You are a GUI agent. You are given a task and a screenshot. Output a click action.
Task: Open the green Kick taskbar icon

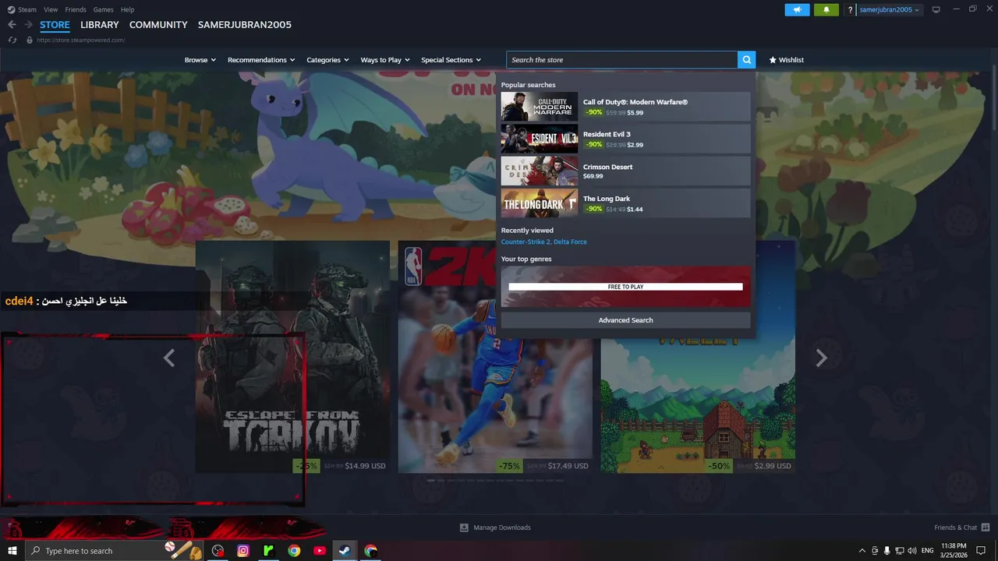point(268,551)
